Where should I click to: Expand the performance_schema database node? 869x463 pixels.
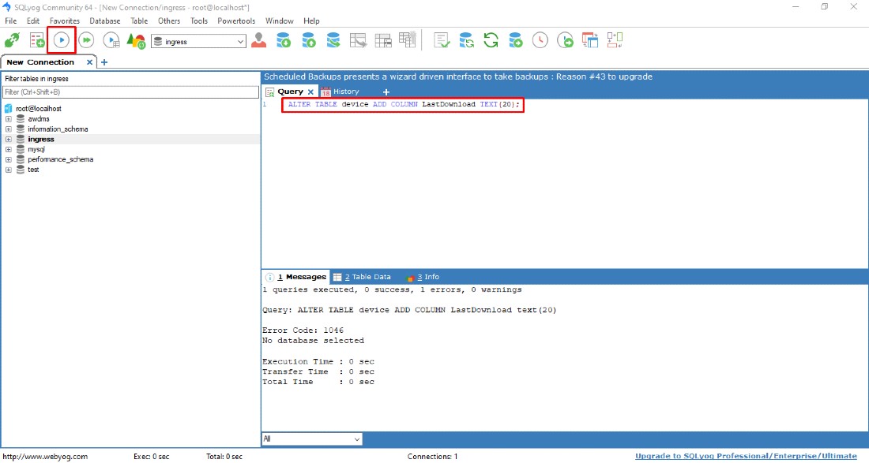9,159
